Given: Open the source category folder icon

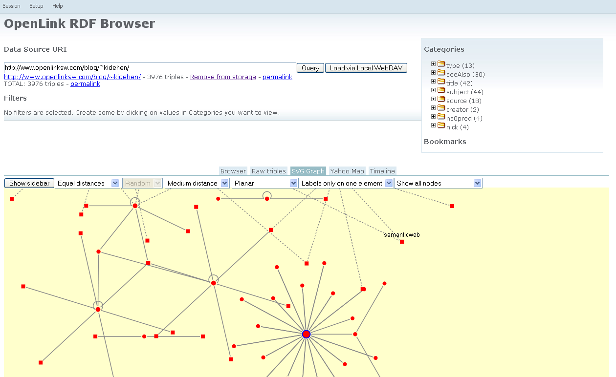Looking at the screenshot, I should [441, 99].
